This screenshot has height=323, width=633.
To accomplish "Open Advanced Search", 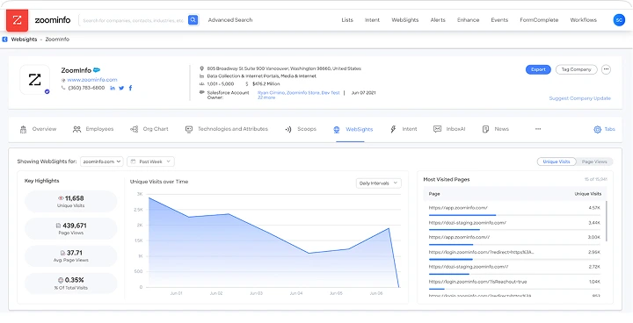I will coord(230,20).
